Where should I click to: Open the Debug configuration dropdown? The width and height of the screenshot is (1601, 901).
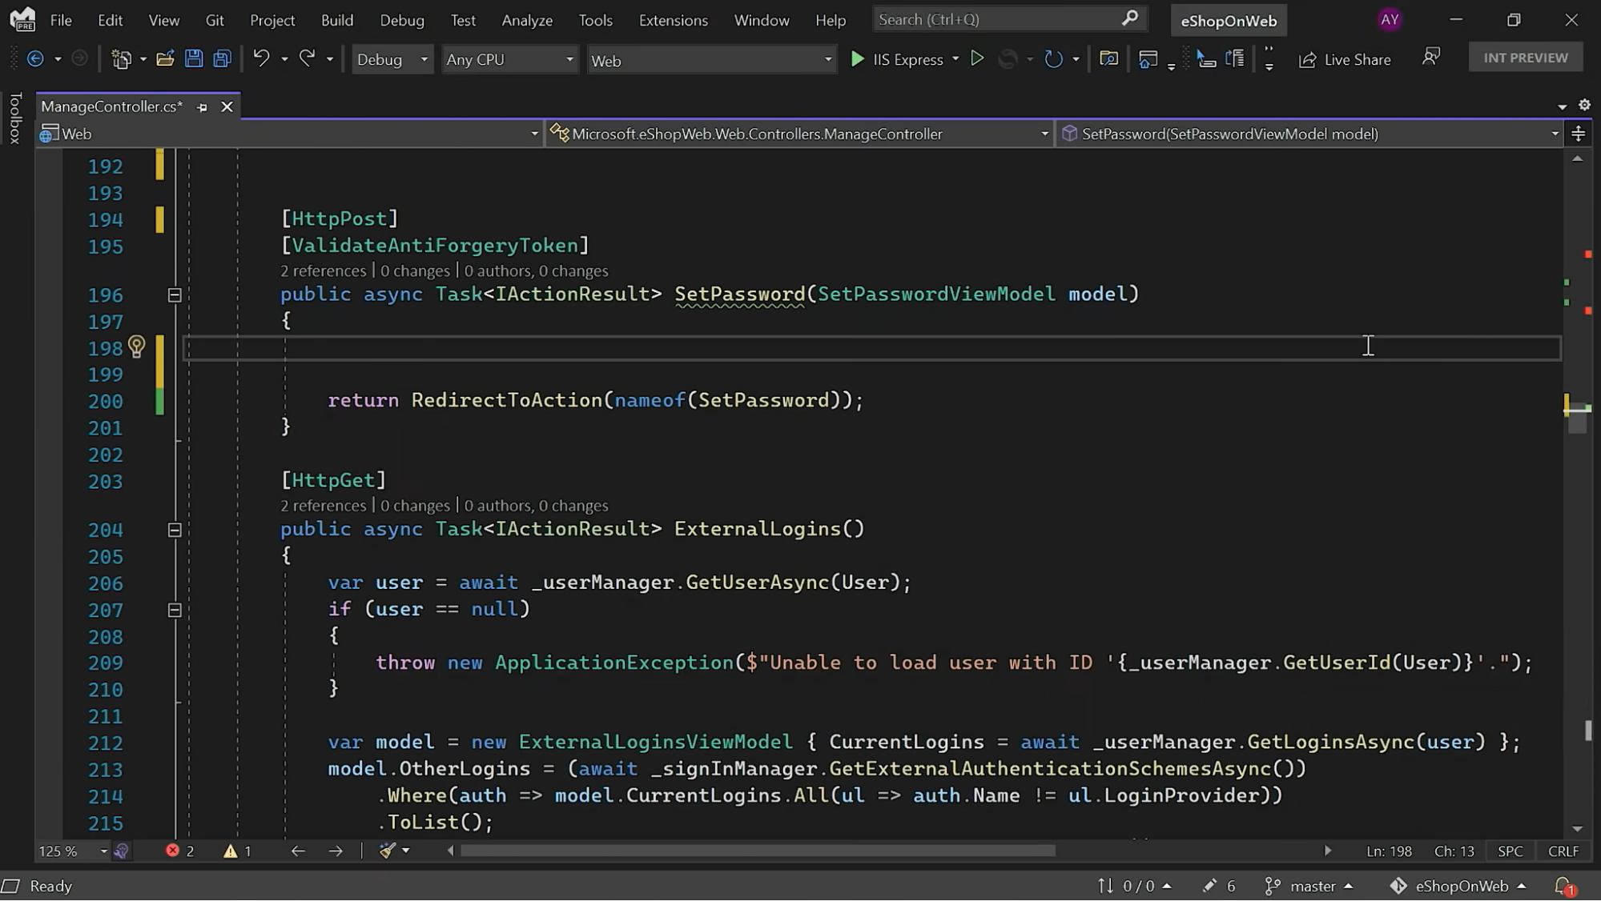[x=392, y=60]
